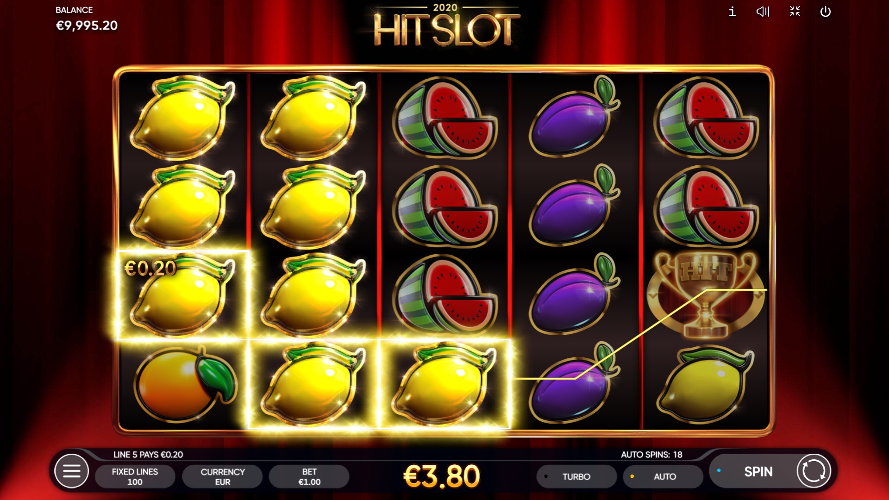Mute the game sound

coord(763,12)
